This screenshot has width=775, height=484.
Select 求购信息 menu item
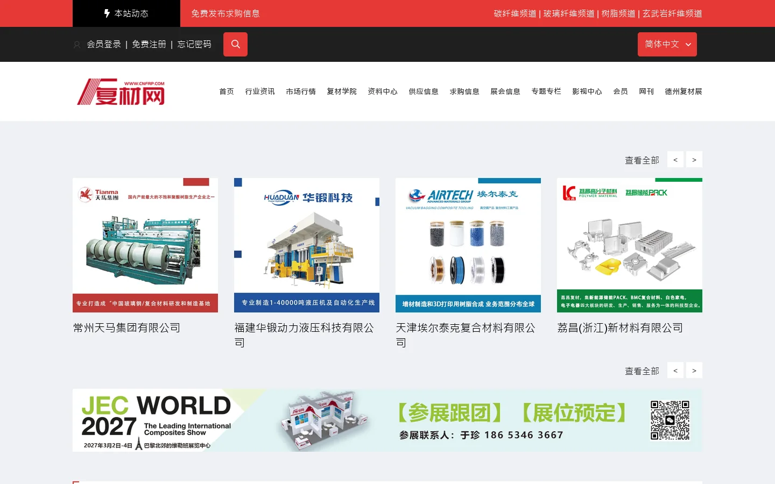click(x=464, y=91)
